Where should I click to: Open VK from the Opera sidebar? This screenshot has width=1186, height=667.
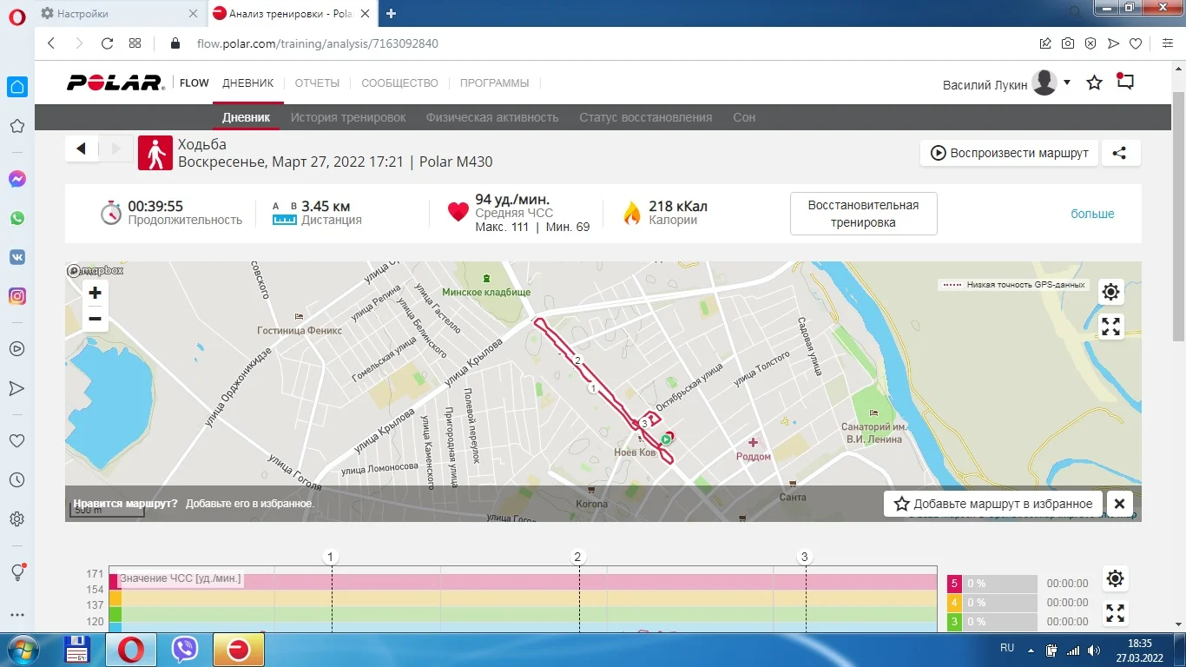point(16,257)
